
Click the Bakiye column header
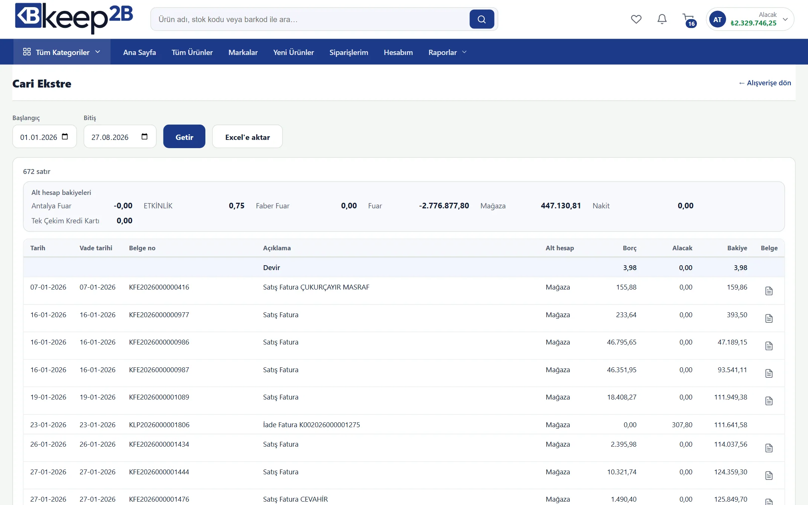tap(737, 248)
